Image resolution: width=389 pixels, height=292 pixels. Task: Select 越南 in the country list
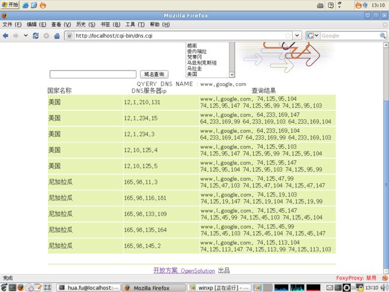click(192, 45)
